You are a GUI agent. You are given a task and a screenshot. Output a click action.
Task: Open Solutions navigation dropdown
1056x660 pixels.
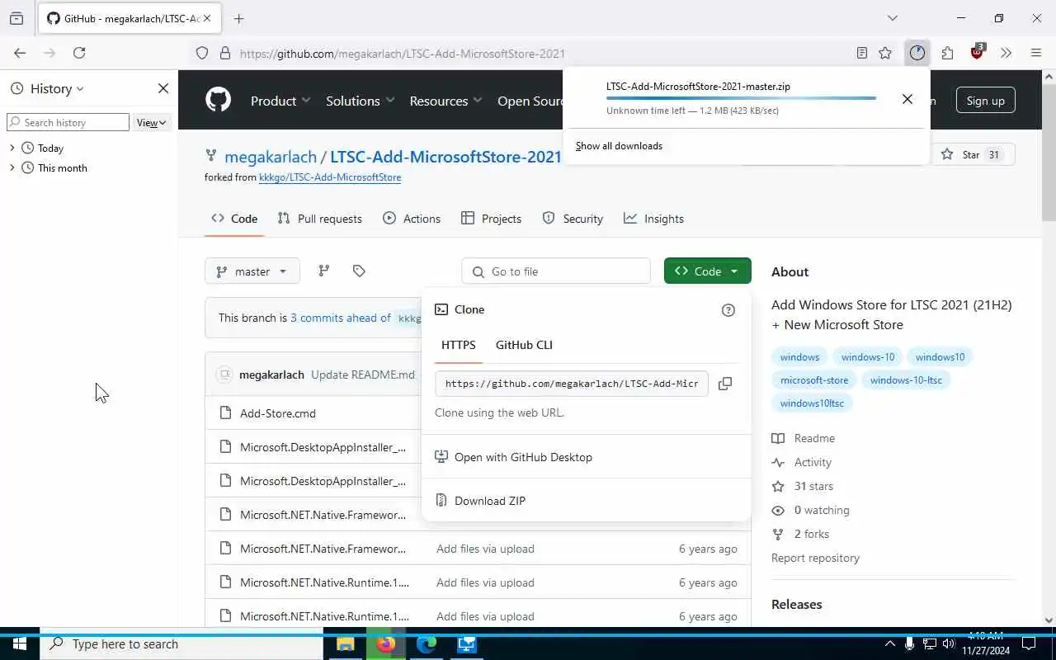tap(360, 101)
